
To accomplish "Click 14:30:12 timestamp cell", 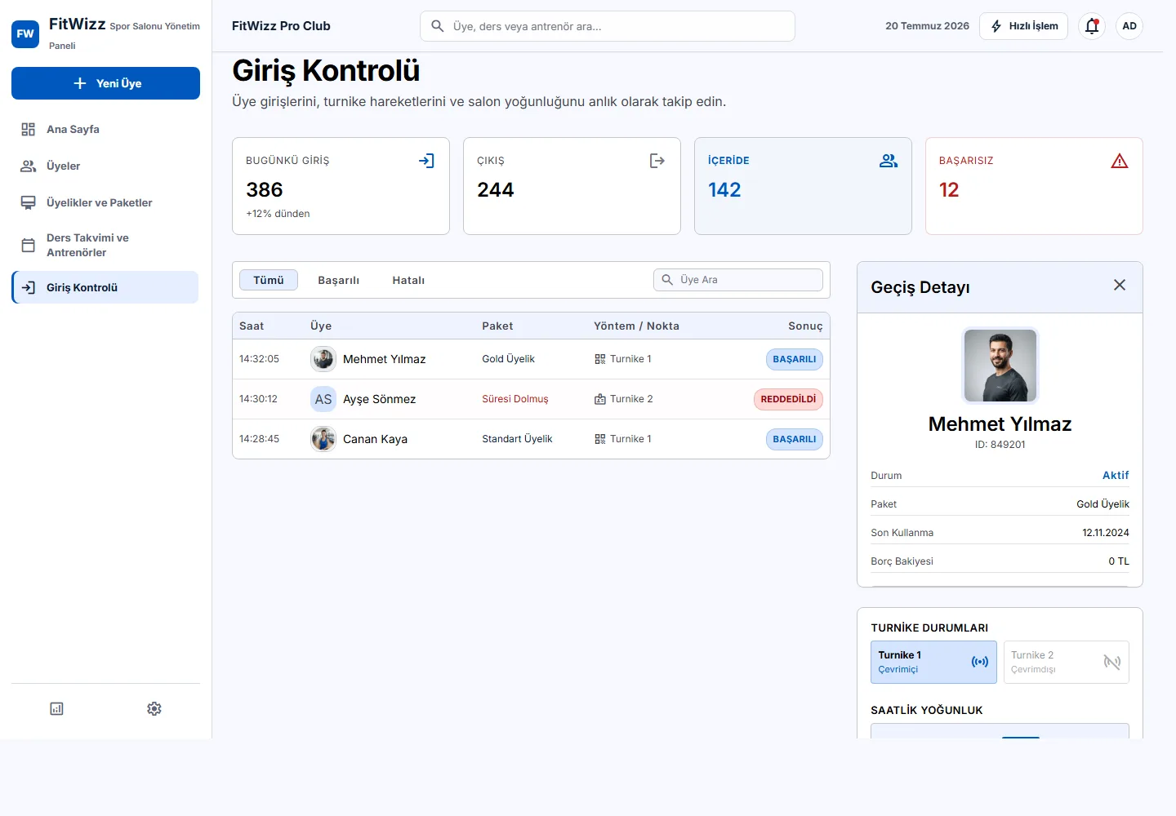I will click(x=258, y=399).
